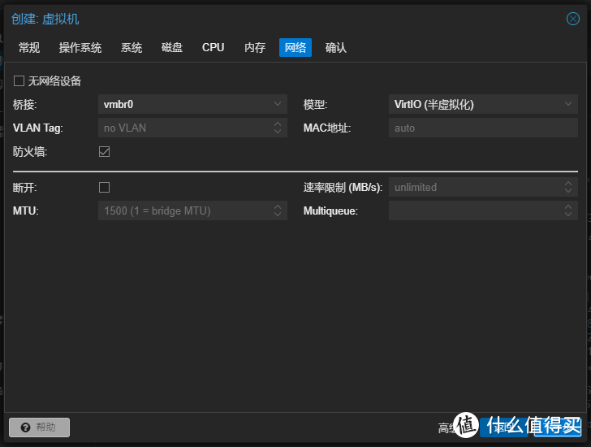Click the 速率限制 stepper arrows
591x447 pixels.
[x=568, y=187]
